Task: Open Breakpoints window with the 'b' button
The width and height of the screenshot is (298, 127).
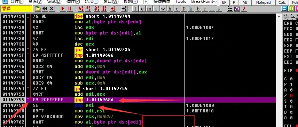Action: (x=198, y=9)
